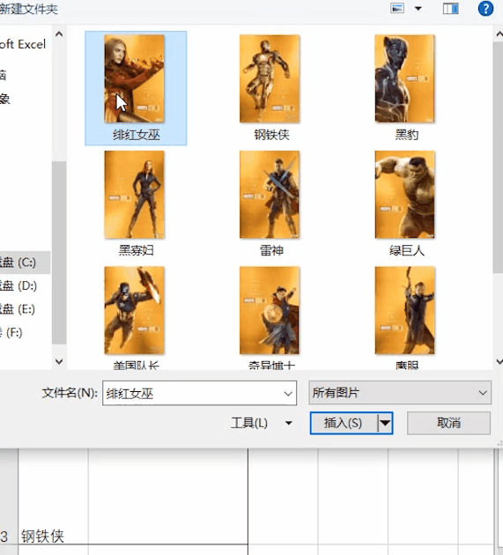
Task: Select the 美国队长 image thumbnail
Action: pyautogui.click(x=134, y=310)
